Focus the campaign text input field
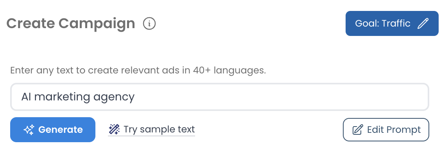441x150 pixels. [220, 97]
